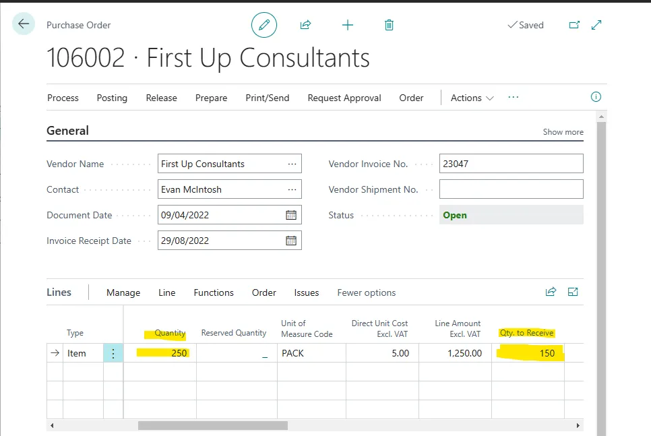
Task: Click the Lines section heading
Action: (59, 292)
